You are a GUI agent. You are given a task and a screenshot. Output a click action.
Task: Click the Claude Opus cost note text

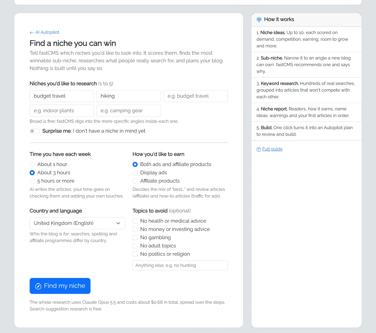pos(127,305)
